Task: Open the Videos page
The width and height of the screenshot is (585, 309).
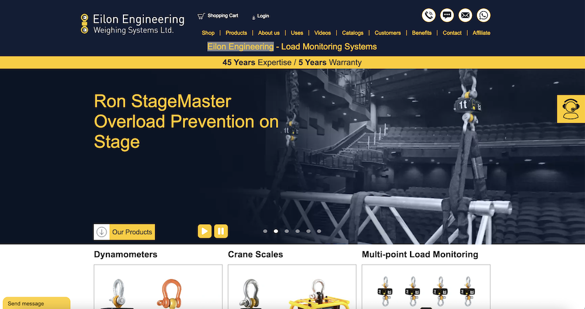Action: point(322,33)
